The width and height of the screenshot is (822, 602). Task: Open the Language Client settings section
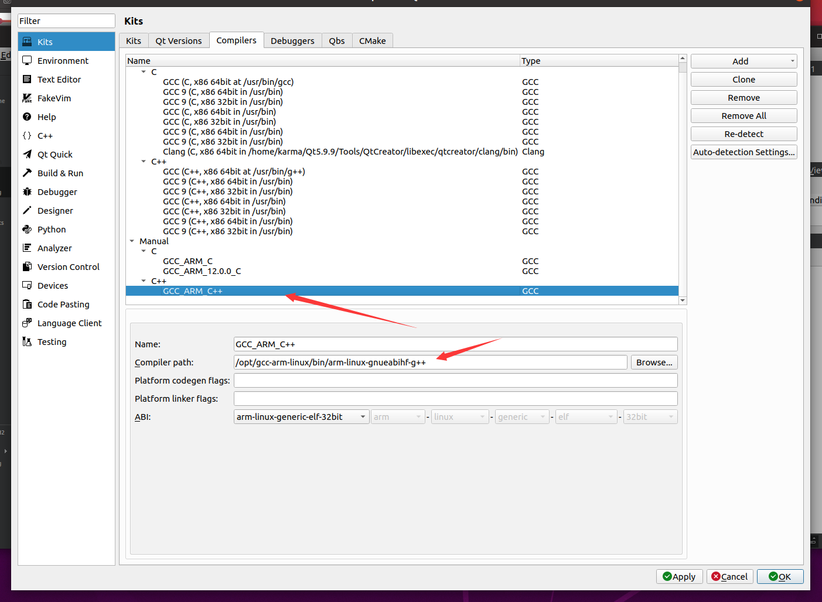point(26,323)
